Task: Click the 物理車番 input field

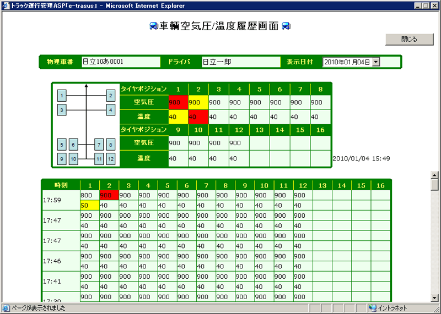Action: 120,62
